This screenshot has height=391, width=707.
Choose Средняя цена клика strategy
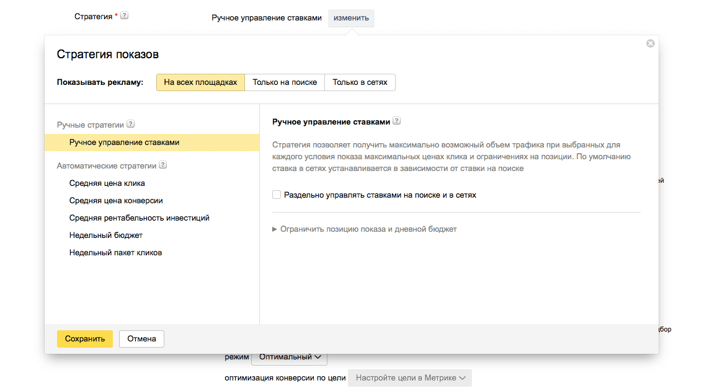click(x=107, y=183)
